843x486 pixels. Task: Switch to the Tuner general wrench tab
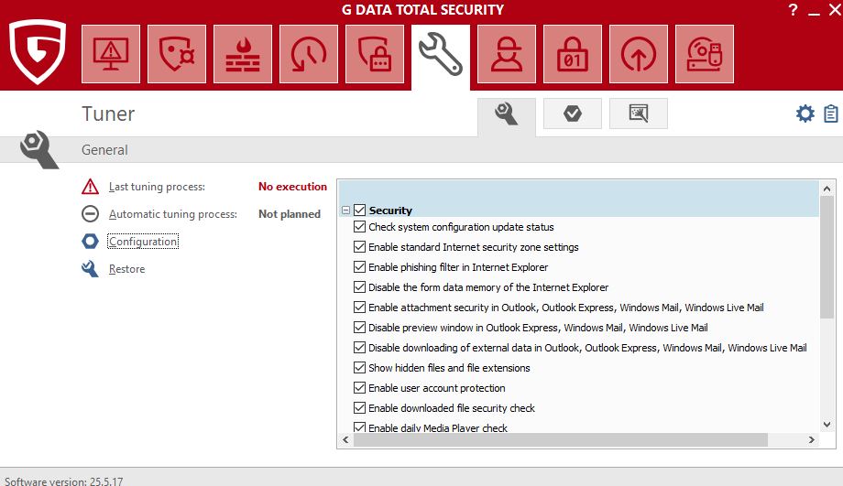pyautogui.click(x=507, y=113)
